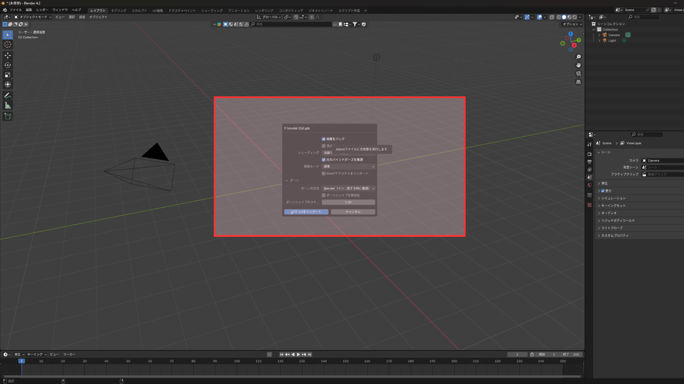684x384 pixels.
Task: Switch perspective/orthographic with the grid icon
Action: tap(579, 82)
